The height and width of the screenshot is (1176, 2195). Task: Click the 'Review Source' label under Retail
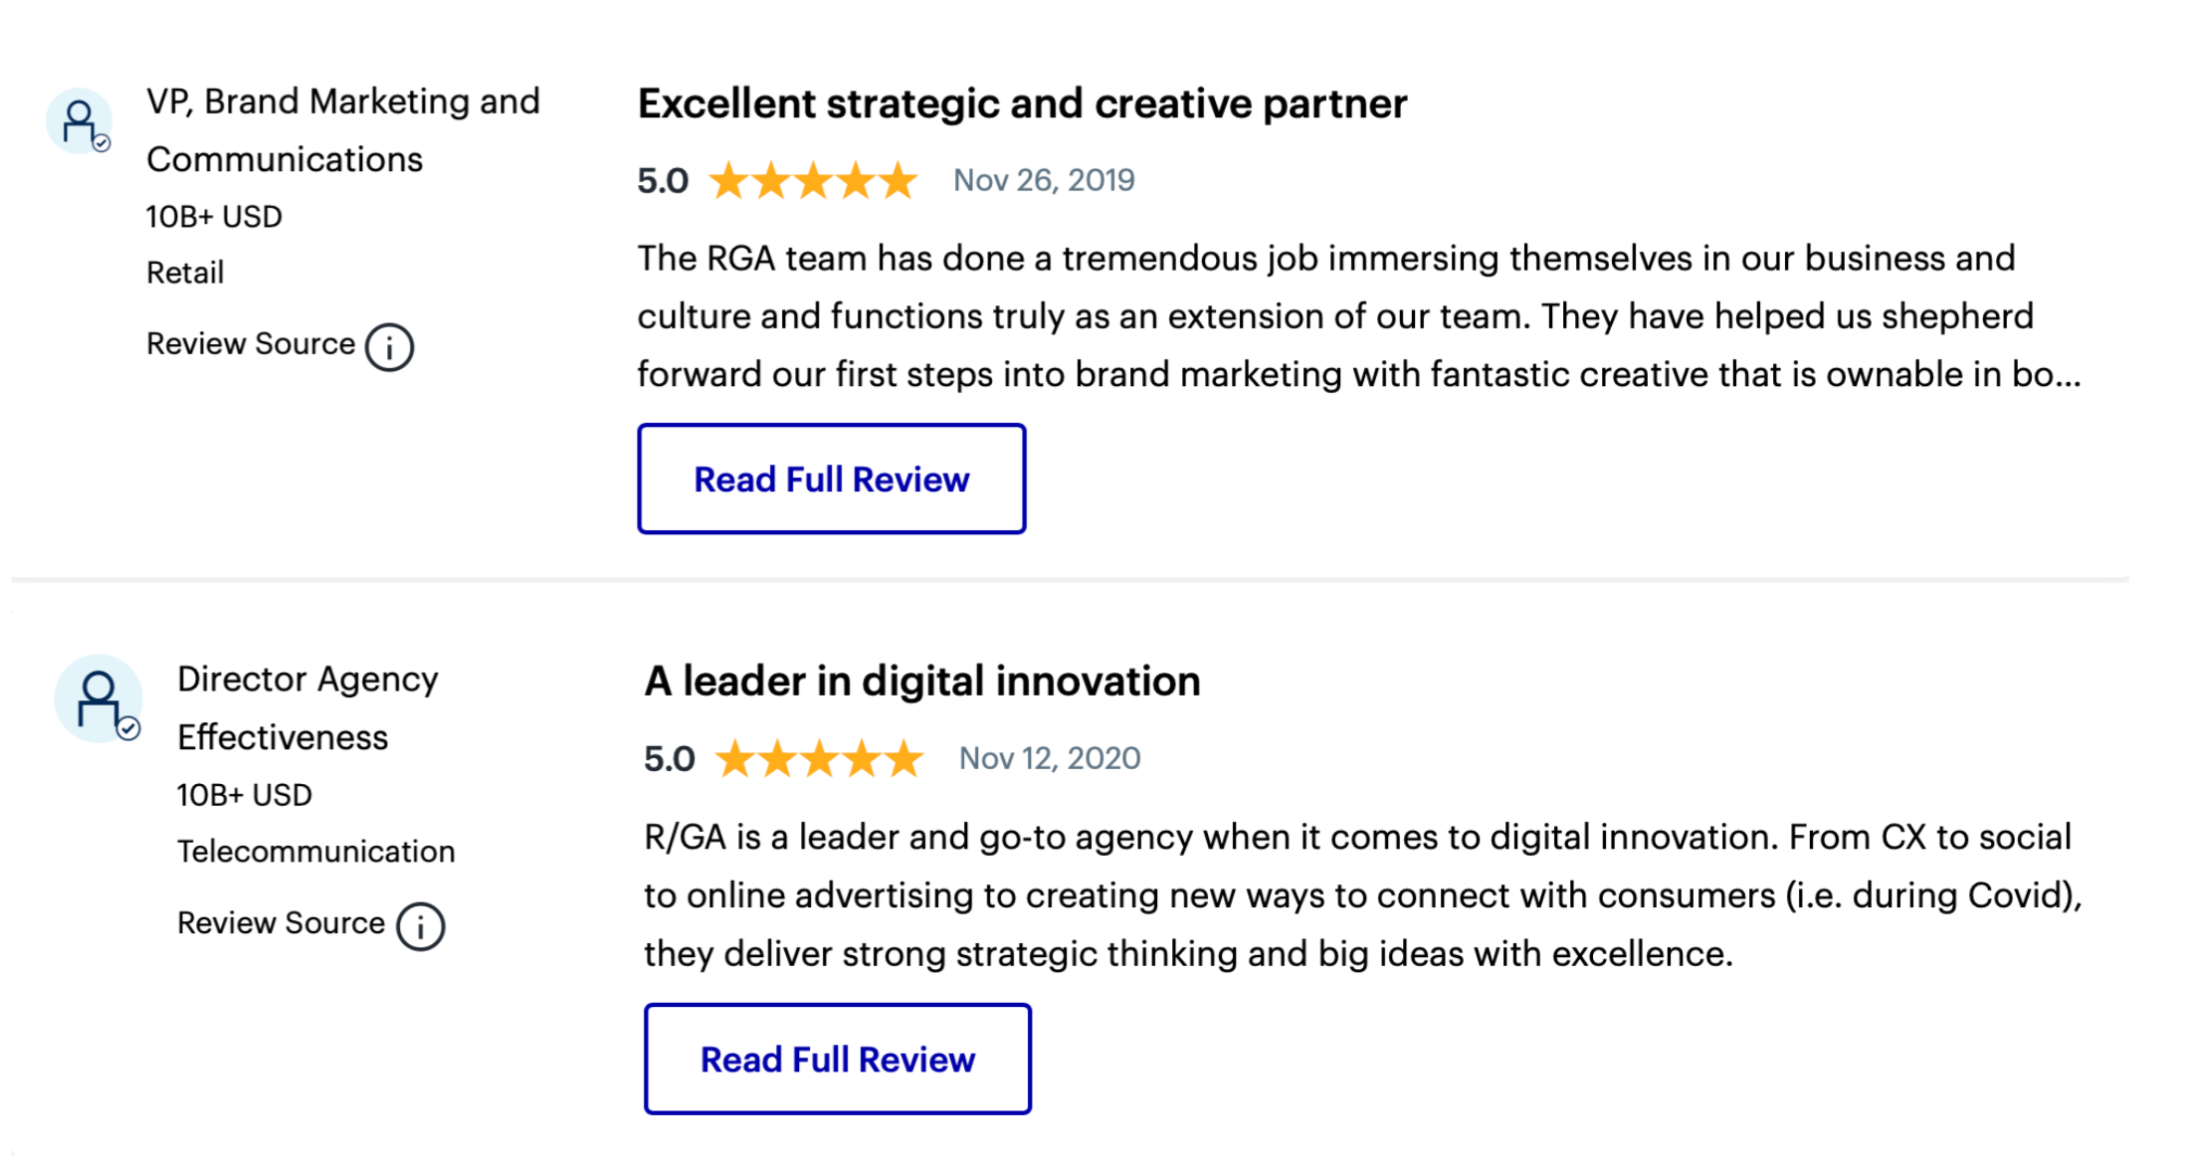(x=250, y=344)
